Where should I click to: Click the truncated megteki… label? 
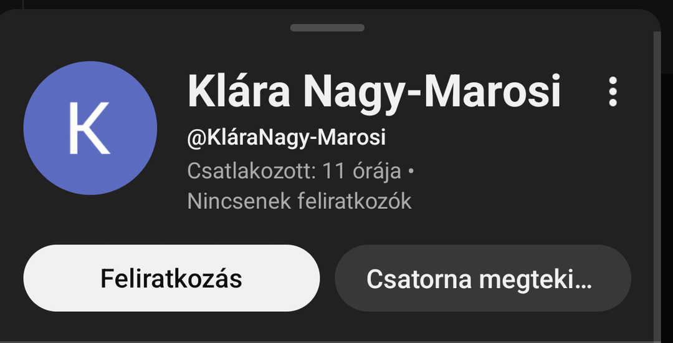(535, 279)
